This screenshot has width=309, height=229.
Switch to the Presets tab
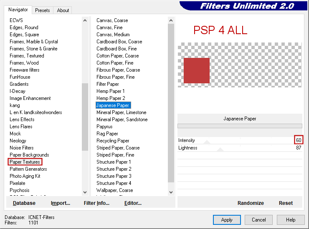click(x=42, y=10)
